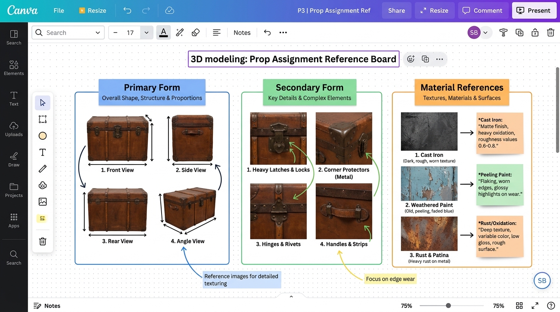Screen dimensions: 560x312
Task: Open the help question mark icon
Action: pos(551,305)
